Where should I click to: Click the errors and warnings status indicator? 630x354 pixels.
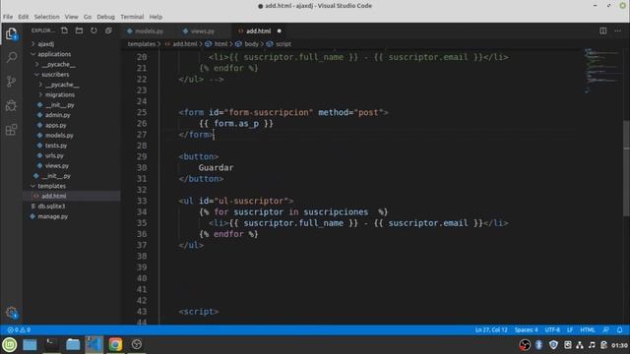pos(19,330)
